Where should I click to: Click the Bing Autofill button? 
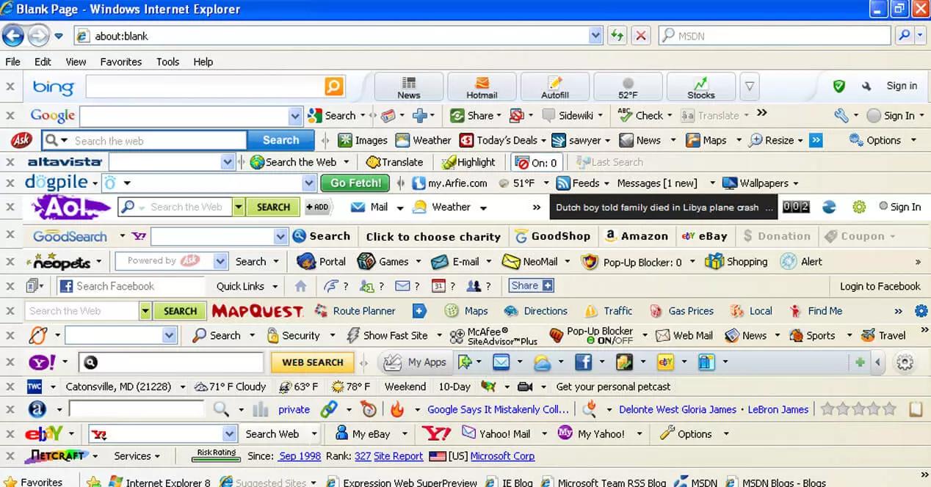[555, 87]
